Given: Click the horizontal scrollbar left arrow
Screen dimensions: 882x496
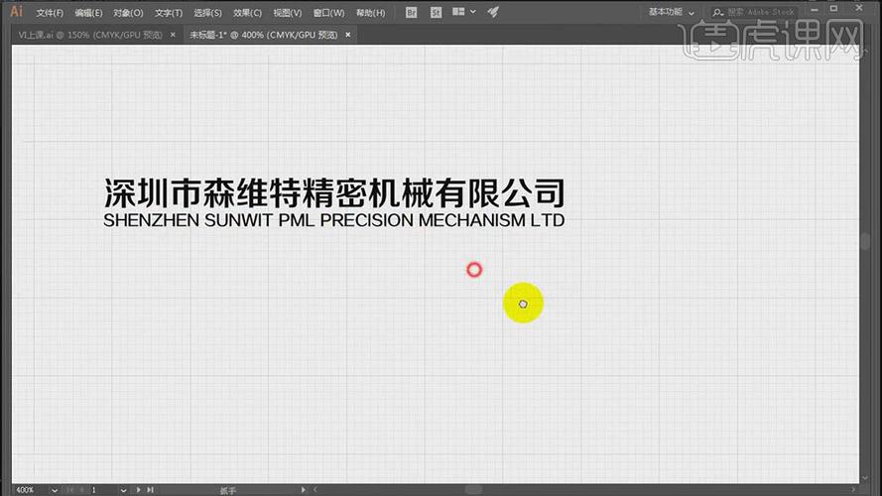Looking at the screenshot, I should click(315, 490).
